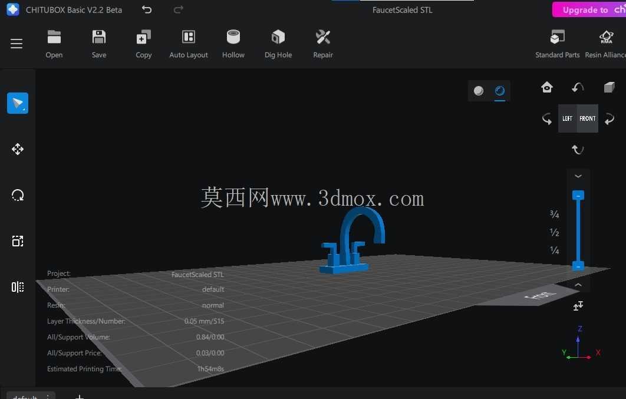Screen dimensions: 626x399
Task: Redo the last undone action
Action: pos(179,9)
